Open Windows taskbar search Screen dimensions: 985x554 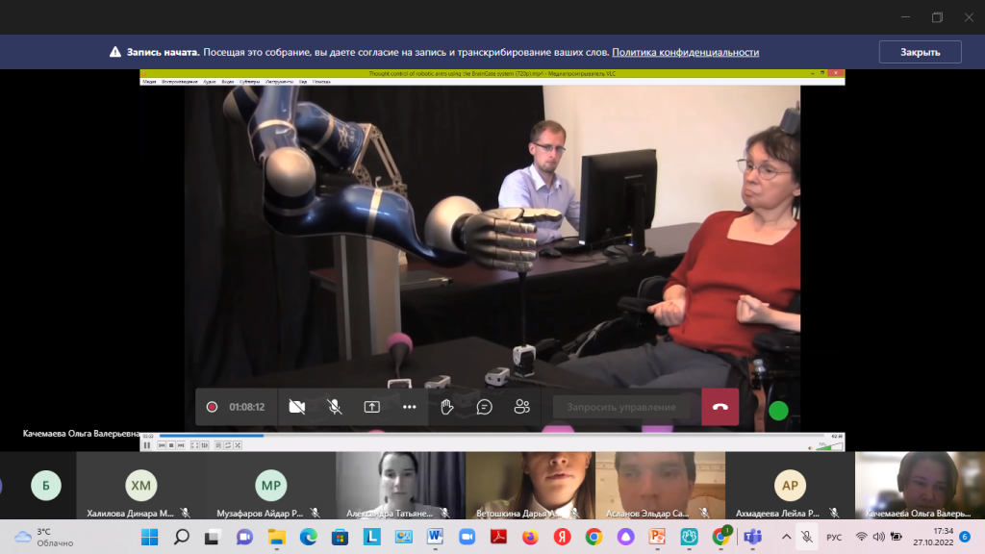click(x=182, y=537)
